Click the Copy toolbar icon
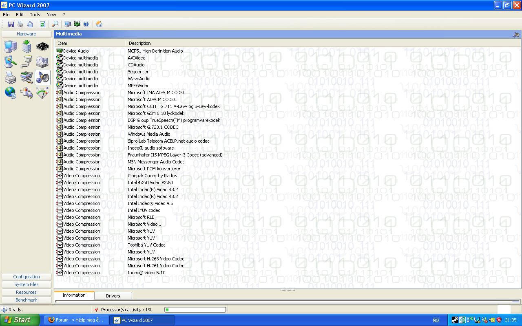The image size is (522, 326). 30,24
